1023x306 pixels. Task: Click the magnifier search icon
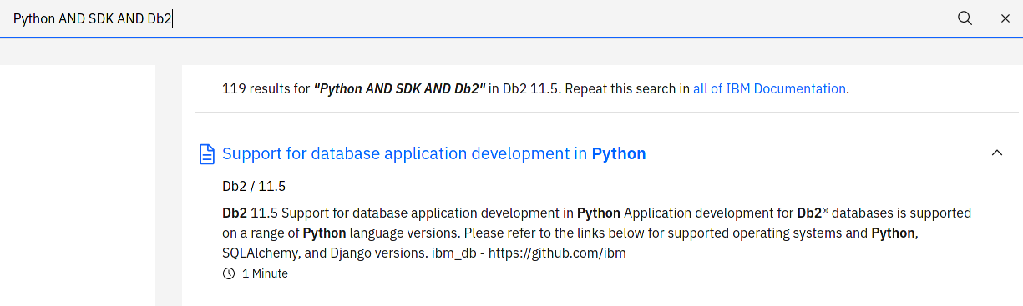965,18
